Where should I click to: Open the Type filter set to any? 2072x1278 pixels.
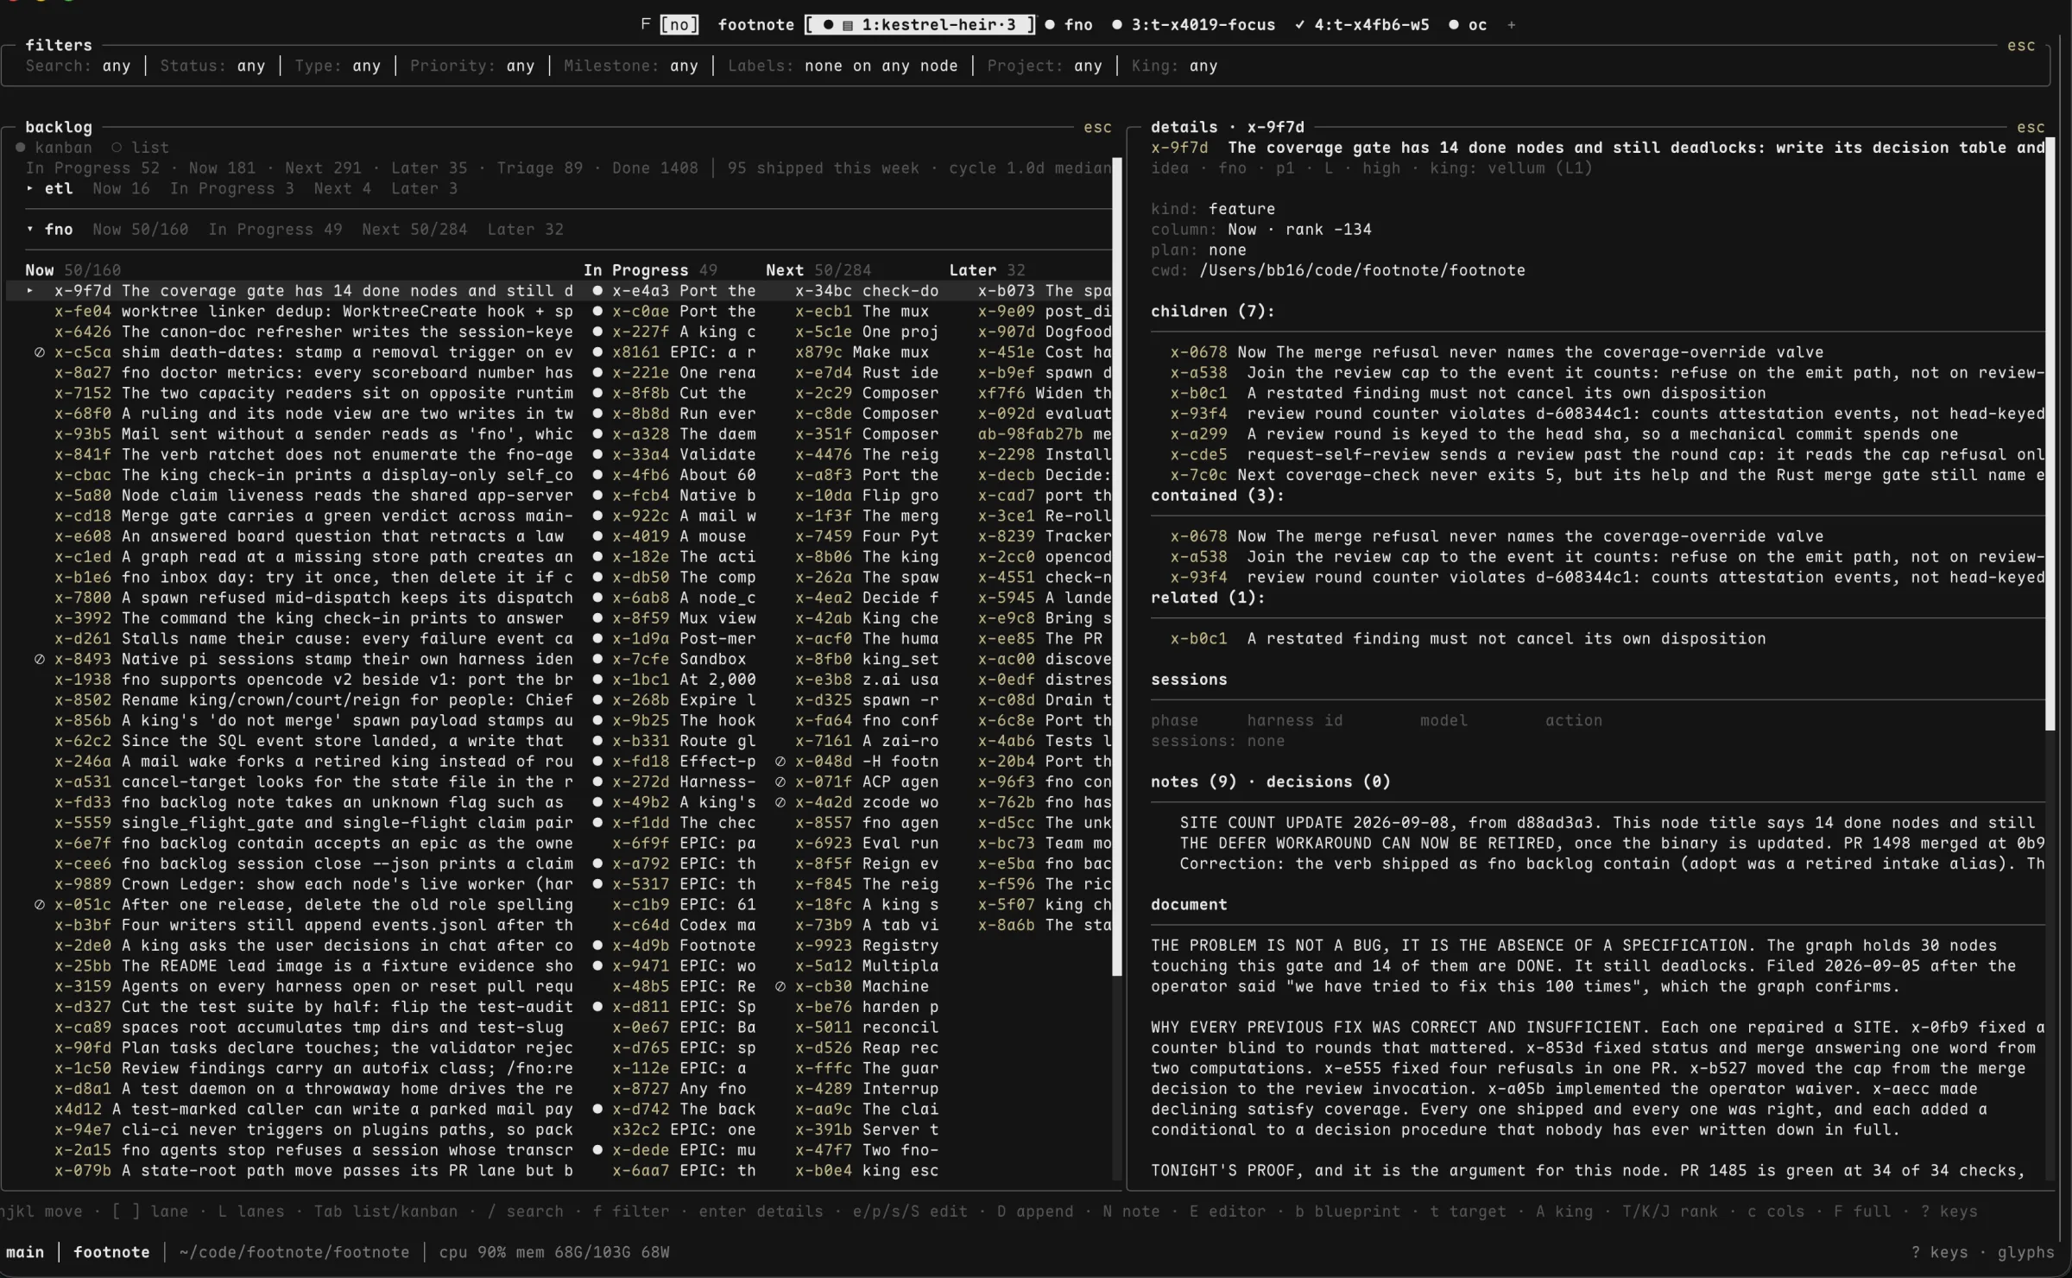pyautogui.click(x=338, y=66)
